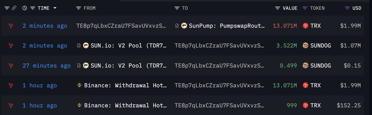
Task: Click the TIME column header label
Action: click(44, 8)
